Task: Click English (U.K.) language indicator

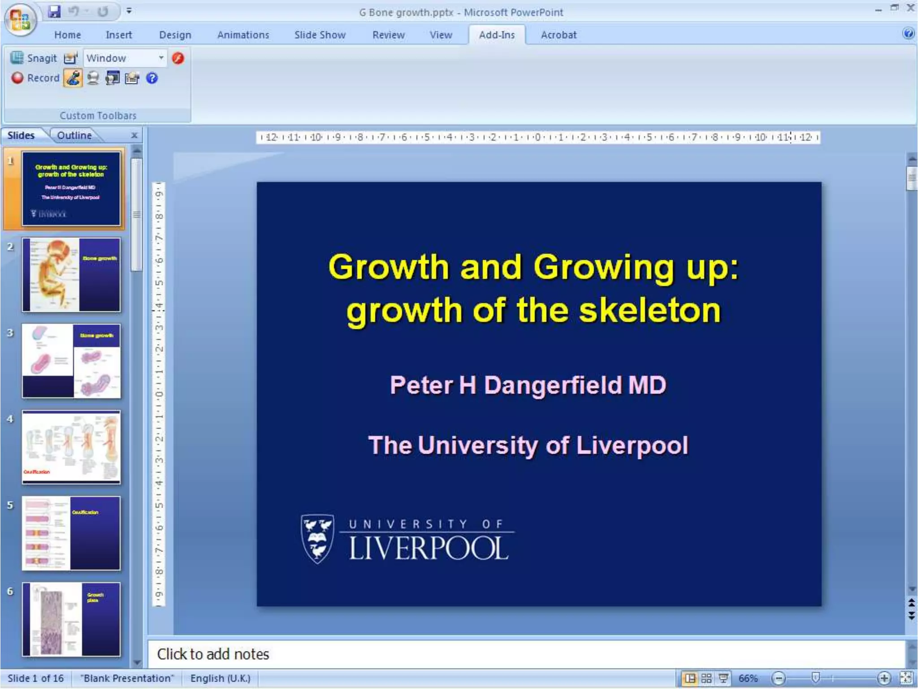Action: pyautogui.click(x=220, y=678)
